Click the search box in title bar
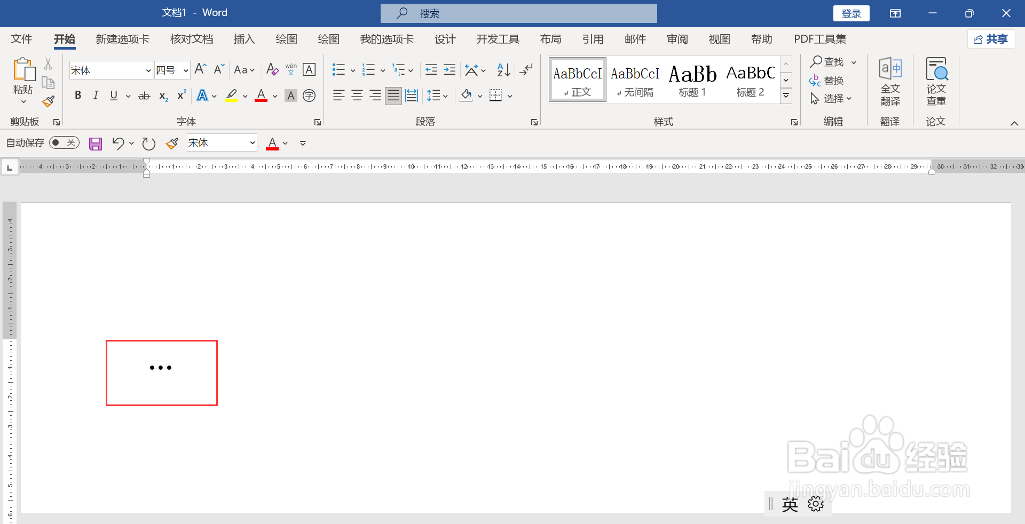 [518, 13]
